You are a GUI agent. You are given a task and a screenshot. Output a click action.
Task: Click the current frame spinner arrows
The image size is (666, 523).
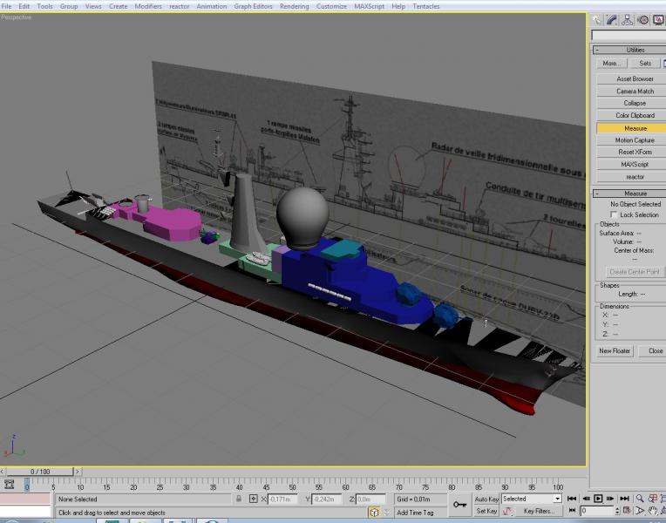pos(617,510)
